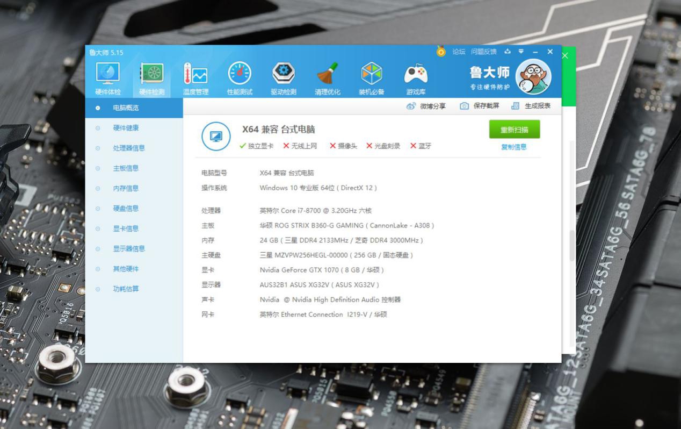Viewport: 681px width, 429px height.
Task: Open the 硬件体检 hardware checkup tool
Action: click(x=108, y=79)
